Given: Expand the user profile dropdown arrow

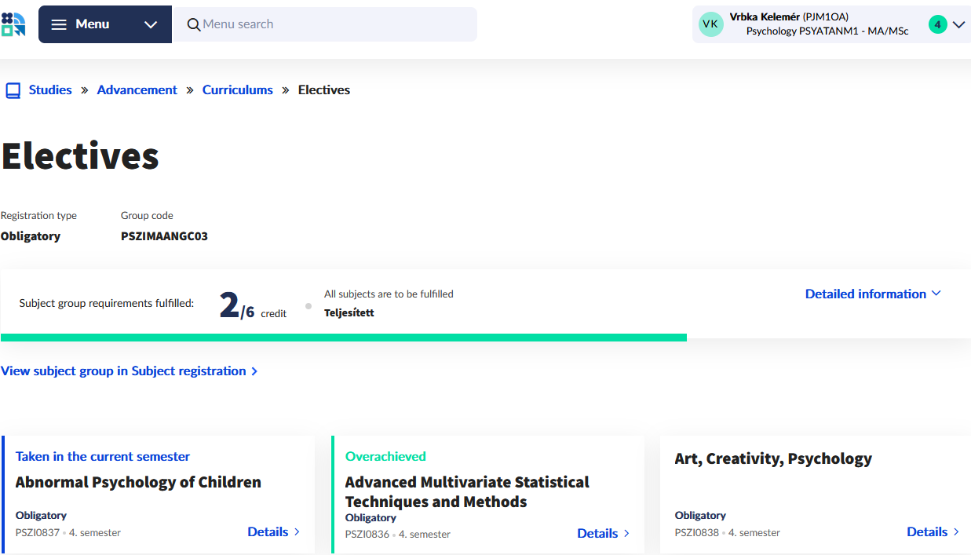Looking at the screenshot, I should [958, 24].
